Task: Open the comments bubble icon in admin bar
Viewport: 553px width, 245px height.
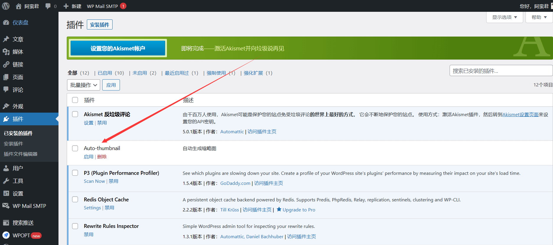Action: (x=48, y=6)
